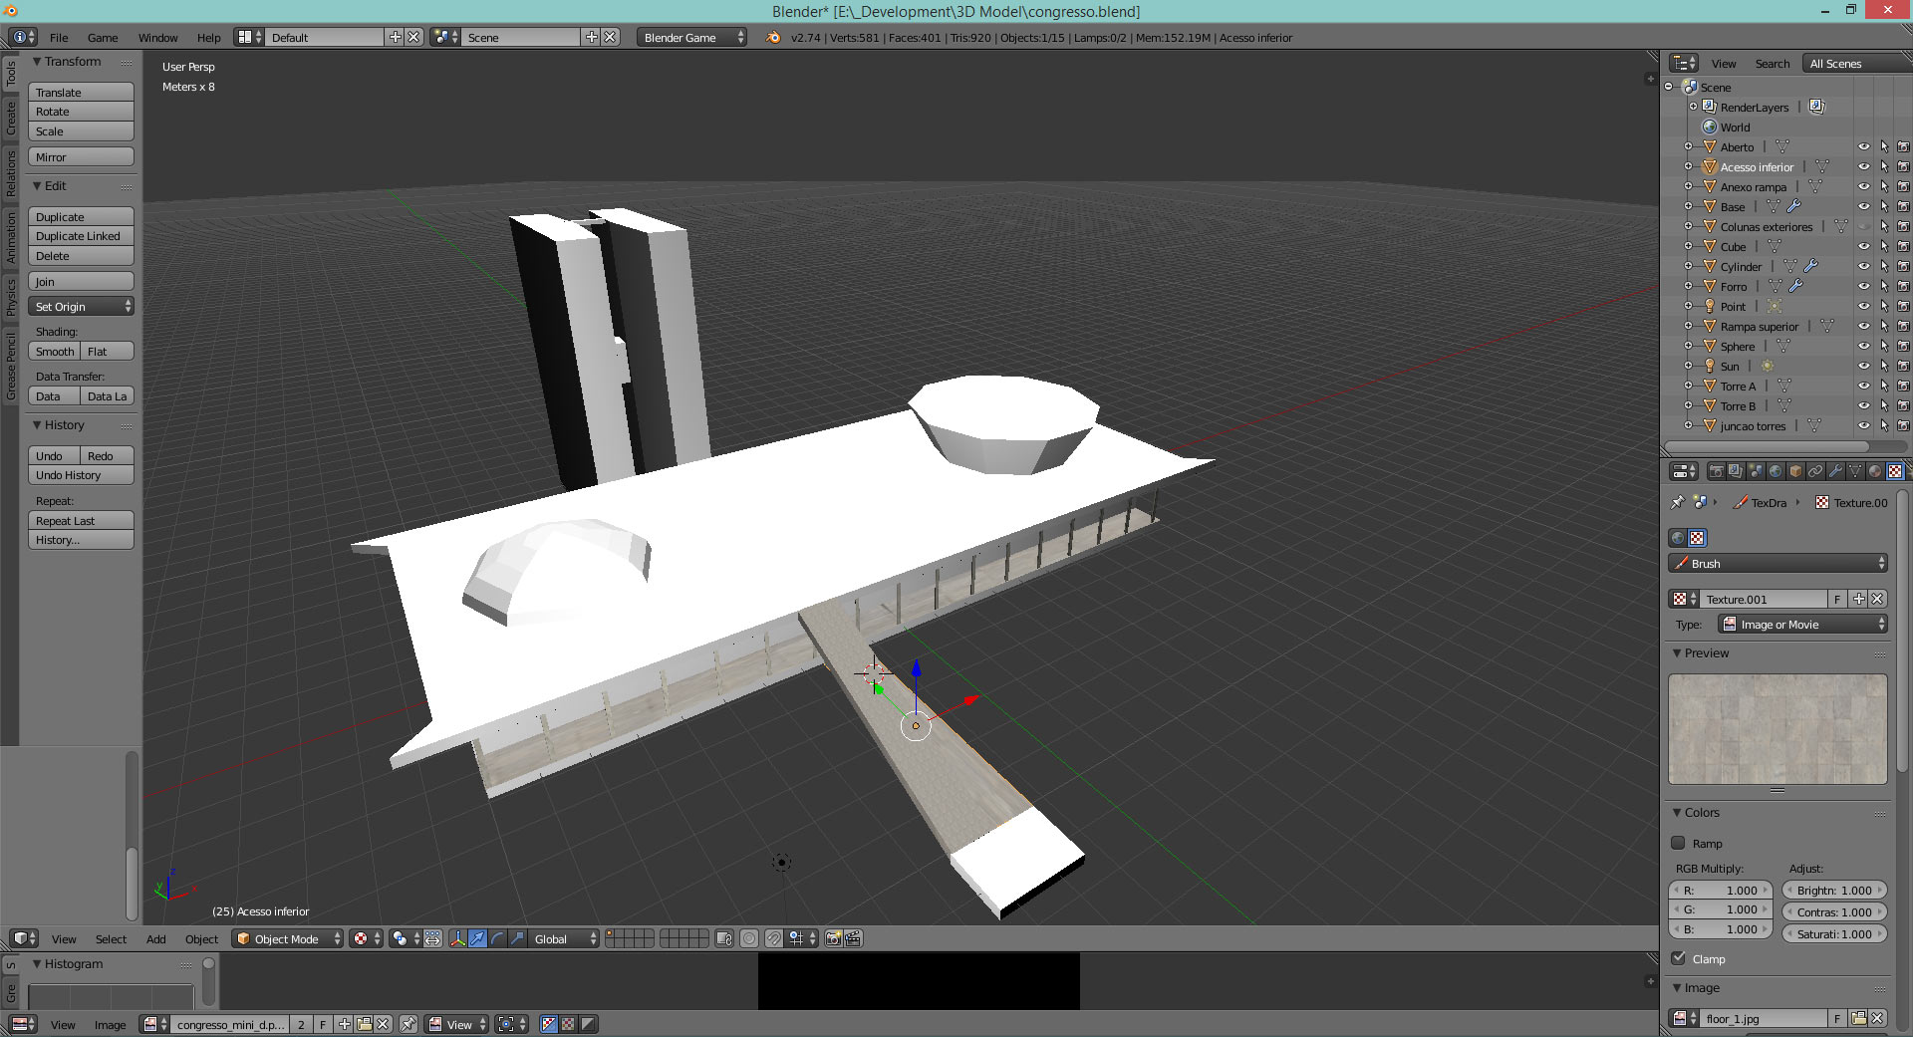Adjust the Saturation value slider

tap(1834, 933)
